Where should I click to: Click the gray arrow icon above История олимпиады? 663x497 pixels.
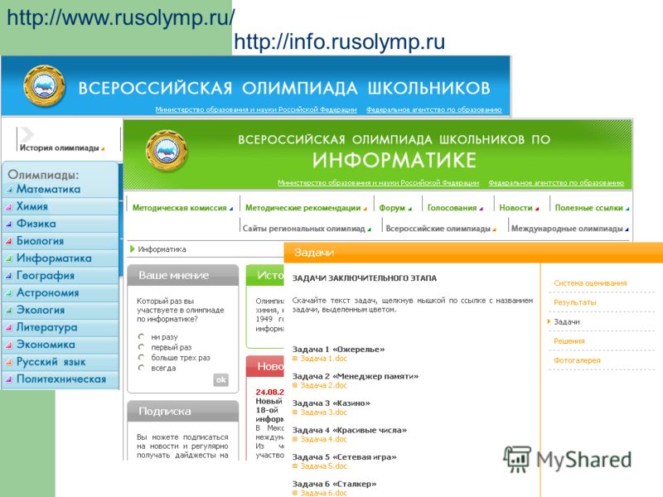27,134
